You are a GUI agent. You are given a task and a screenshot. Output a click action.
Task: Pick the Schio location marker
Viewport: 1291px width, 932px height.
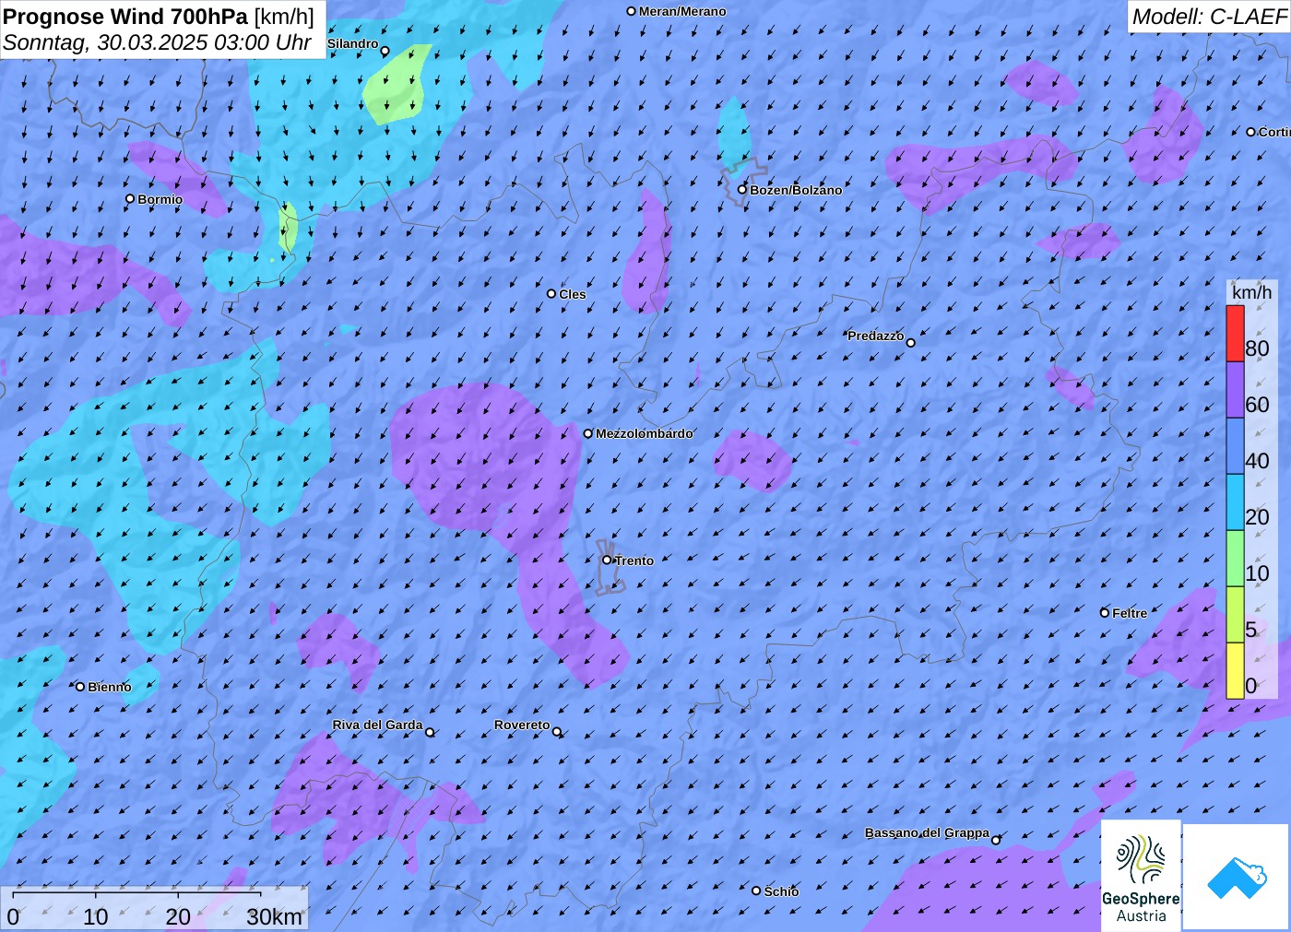756,891
